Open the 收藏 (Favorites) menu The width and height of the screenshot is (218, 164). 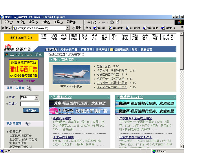[x=46, y=22]
